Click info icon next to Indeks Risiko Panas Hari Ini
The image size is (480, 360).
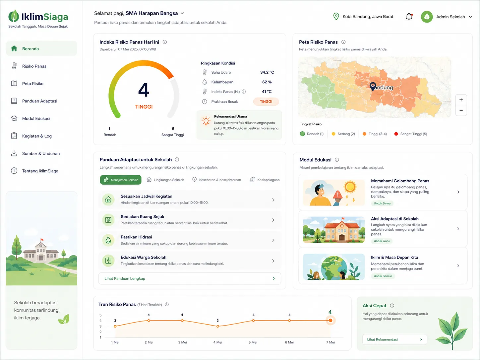pos(165,42)
